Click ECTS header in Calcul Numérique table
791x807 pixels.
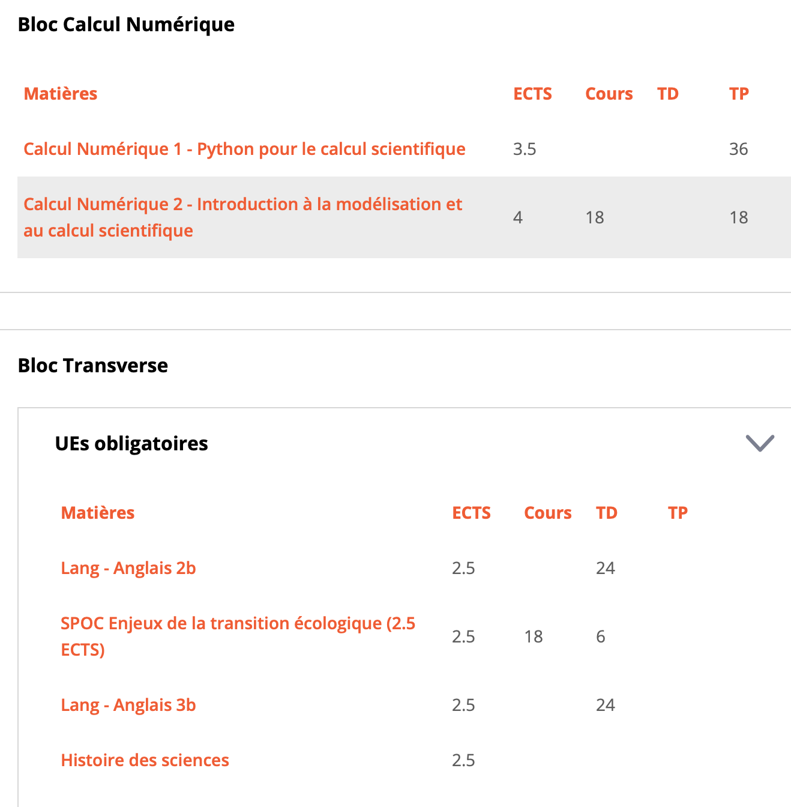532,94
